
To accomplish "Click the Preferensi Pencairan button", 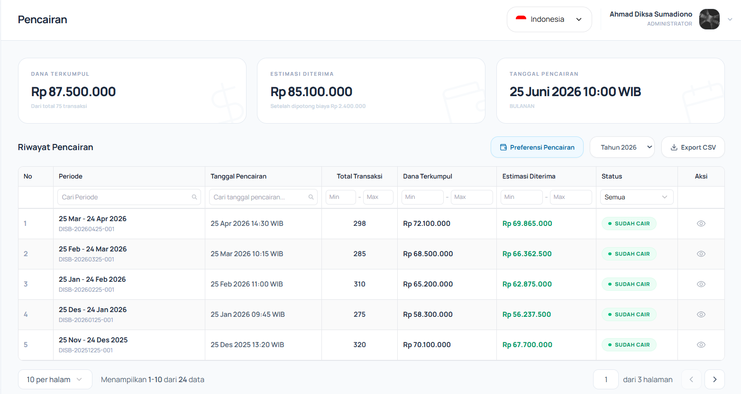I will coord(537,147).
